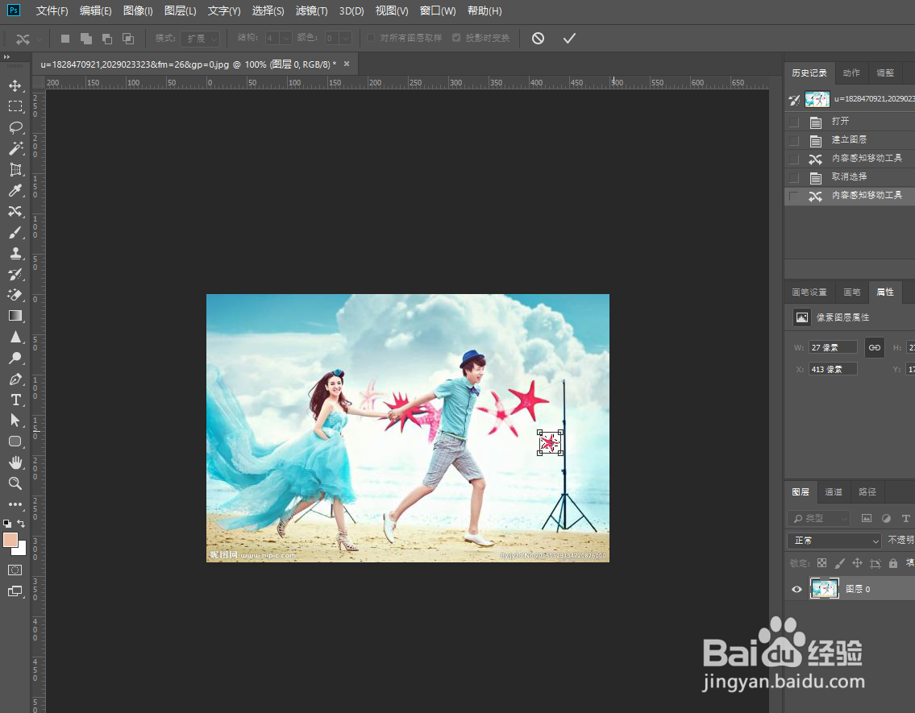The image size is (915, 713).
Task: Hide 图层 0 with the eye icon
Action: tap(796, 590)
